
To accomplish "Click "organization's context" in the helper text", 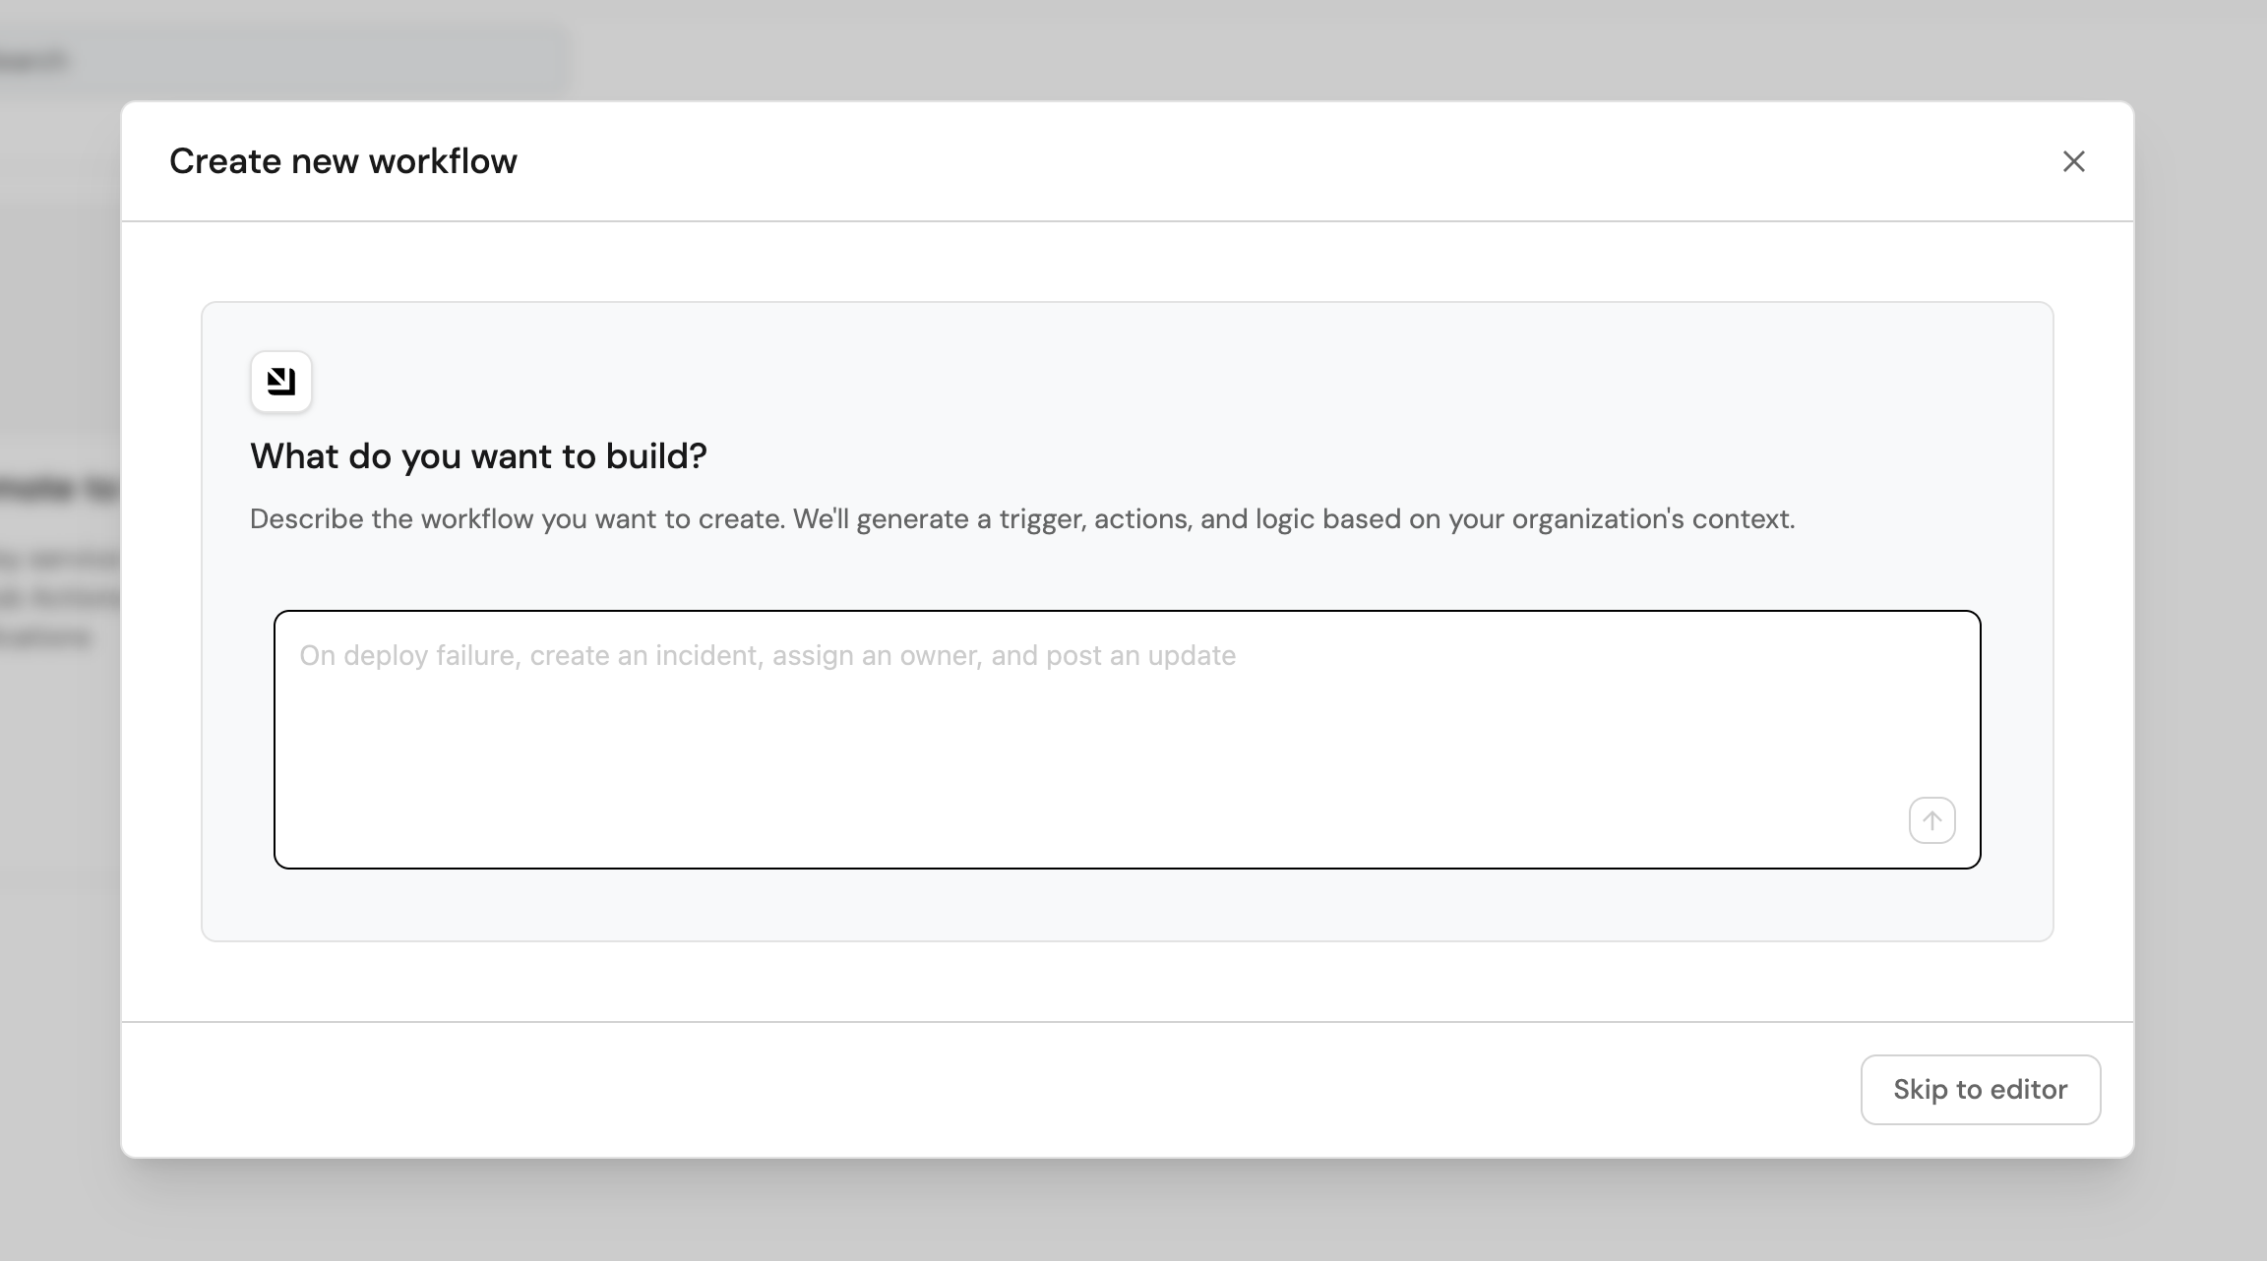I will [1653, 519].
